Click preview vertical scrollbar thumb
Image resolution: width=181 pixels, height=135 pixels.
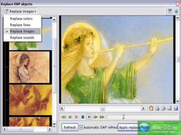[x=178, y=60]
